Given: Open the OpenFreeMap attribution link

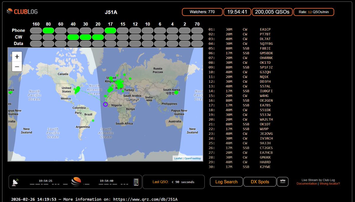Looking at the screenshot, I should click(x=193, y=158).
